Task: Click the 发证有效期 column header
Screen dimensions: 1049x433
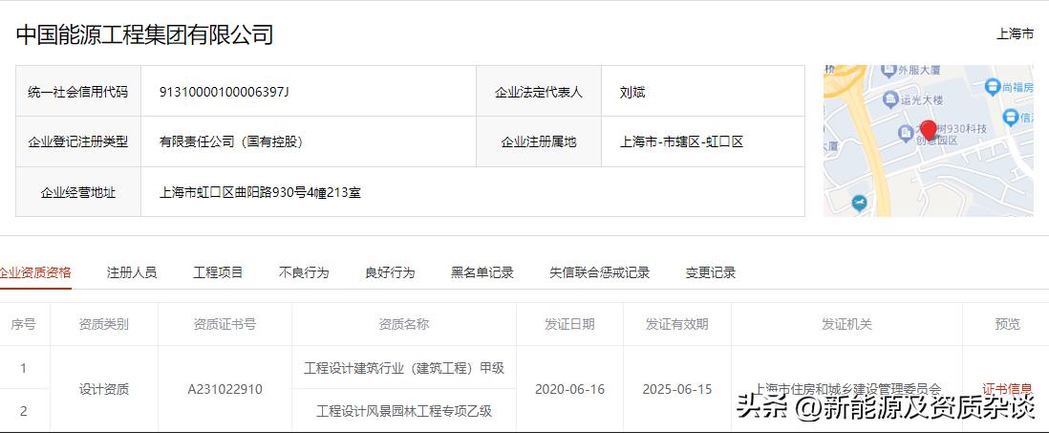Action: pos(677,324)
